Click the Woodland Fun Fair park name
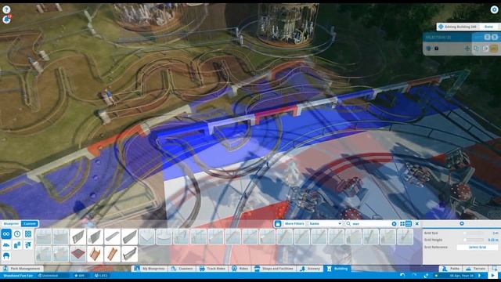Screen dimensions: 501x282 18,276
